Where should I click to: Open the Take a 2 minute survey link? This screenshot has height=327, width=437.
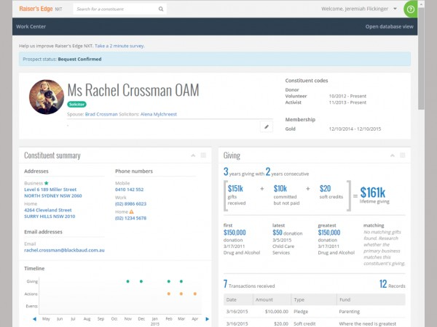119,46
